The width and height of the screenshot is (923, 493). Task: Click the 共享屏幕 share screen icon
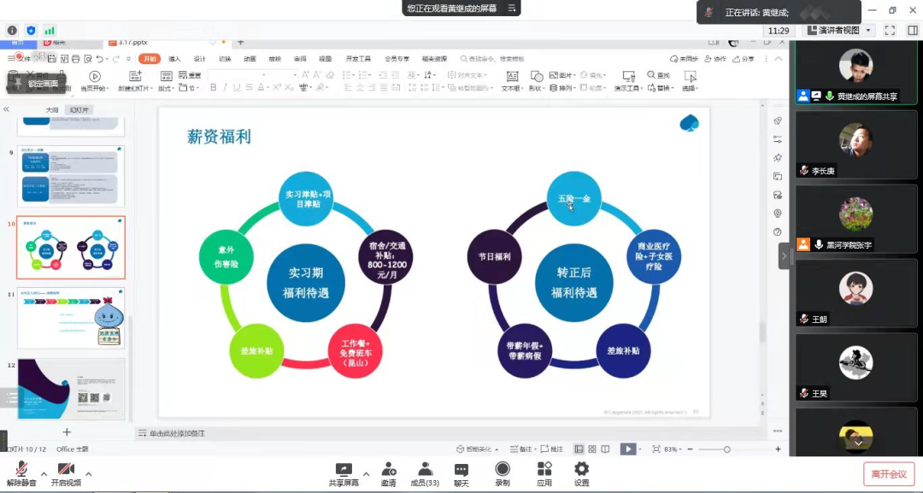pos(344,471)
